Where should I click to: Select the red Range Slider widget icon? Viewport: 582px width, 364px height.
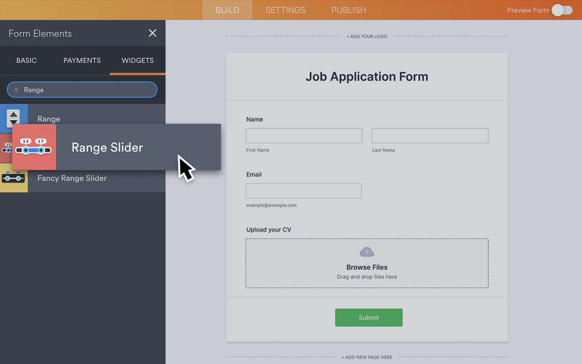(x=34, y=147)
